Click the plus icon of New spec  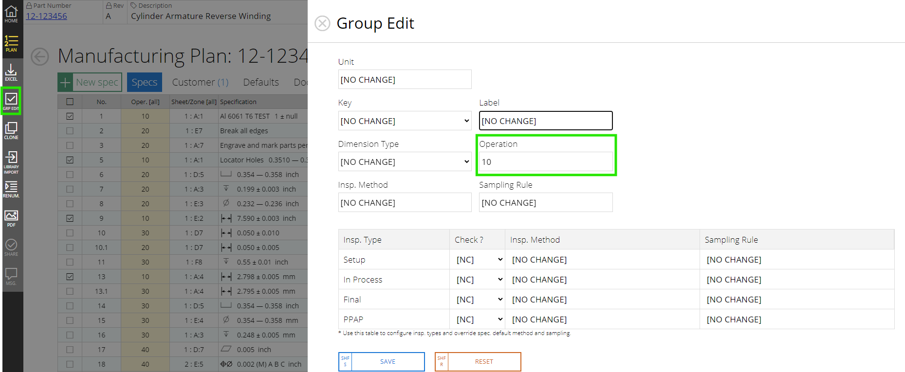pyautogui.click(x=65, y=82)
